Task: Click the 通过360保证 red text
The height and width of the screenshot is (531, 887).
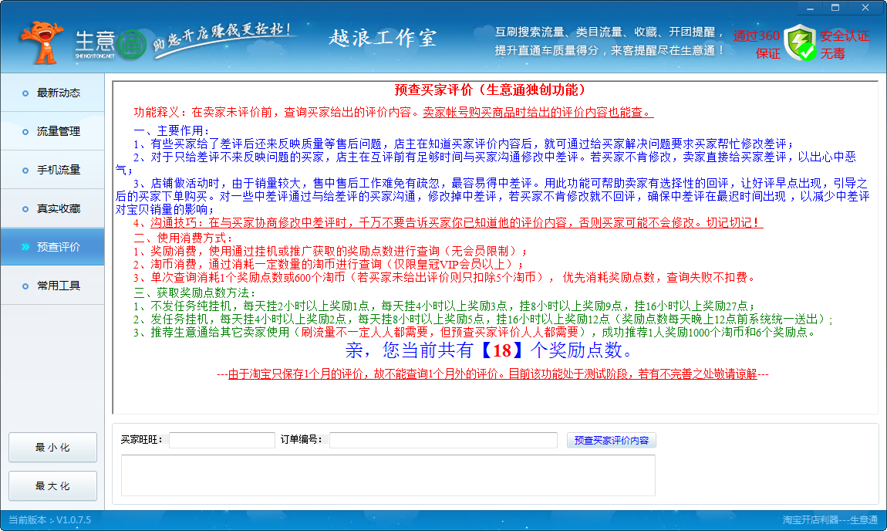Action: pos(757,45)
